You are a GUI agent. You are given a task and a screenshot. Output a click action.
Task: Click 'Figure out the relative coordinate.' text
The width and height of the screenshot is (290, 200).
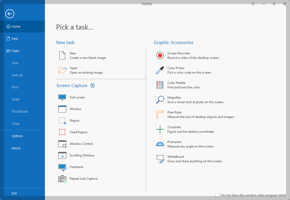pyautogui.click(x=191, y=132)
